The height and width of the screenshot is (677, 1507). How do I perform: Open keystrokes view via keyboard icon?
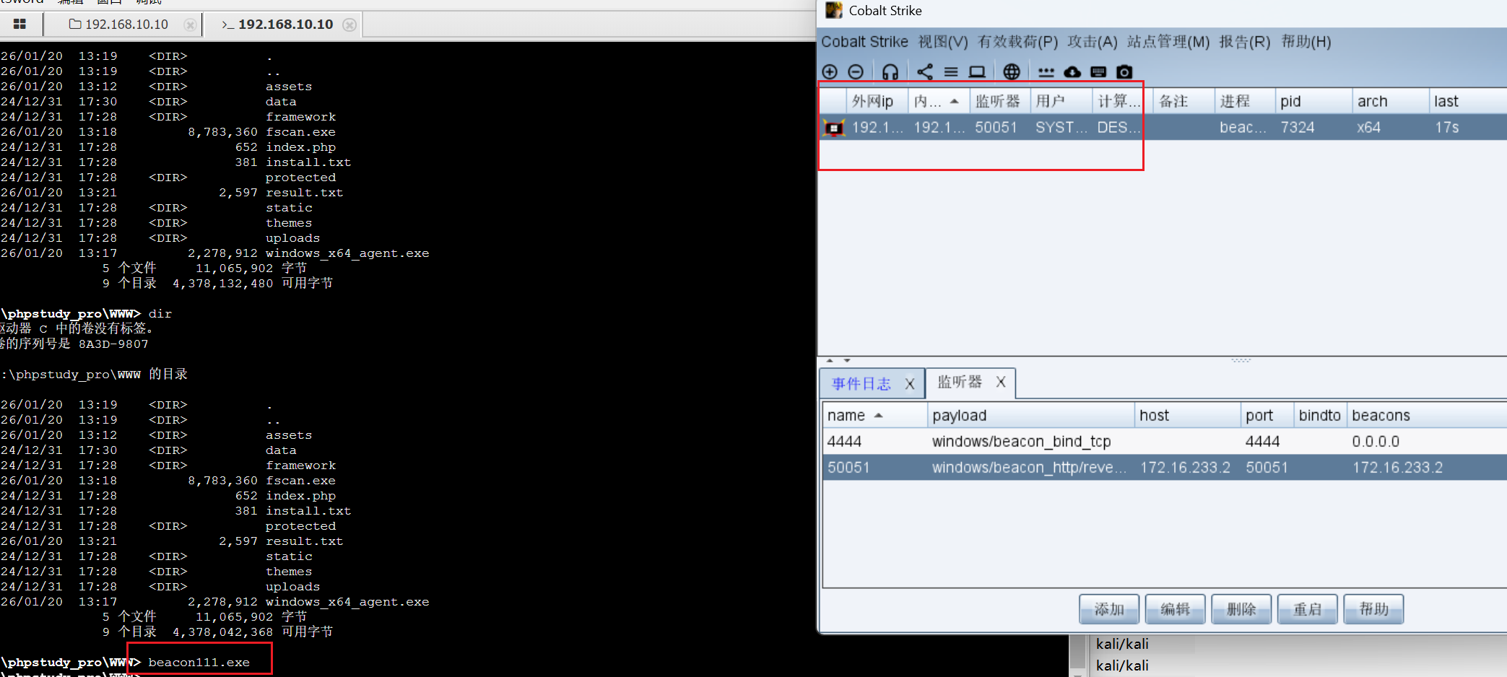1098,71
